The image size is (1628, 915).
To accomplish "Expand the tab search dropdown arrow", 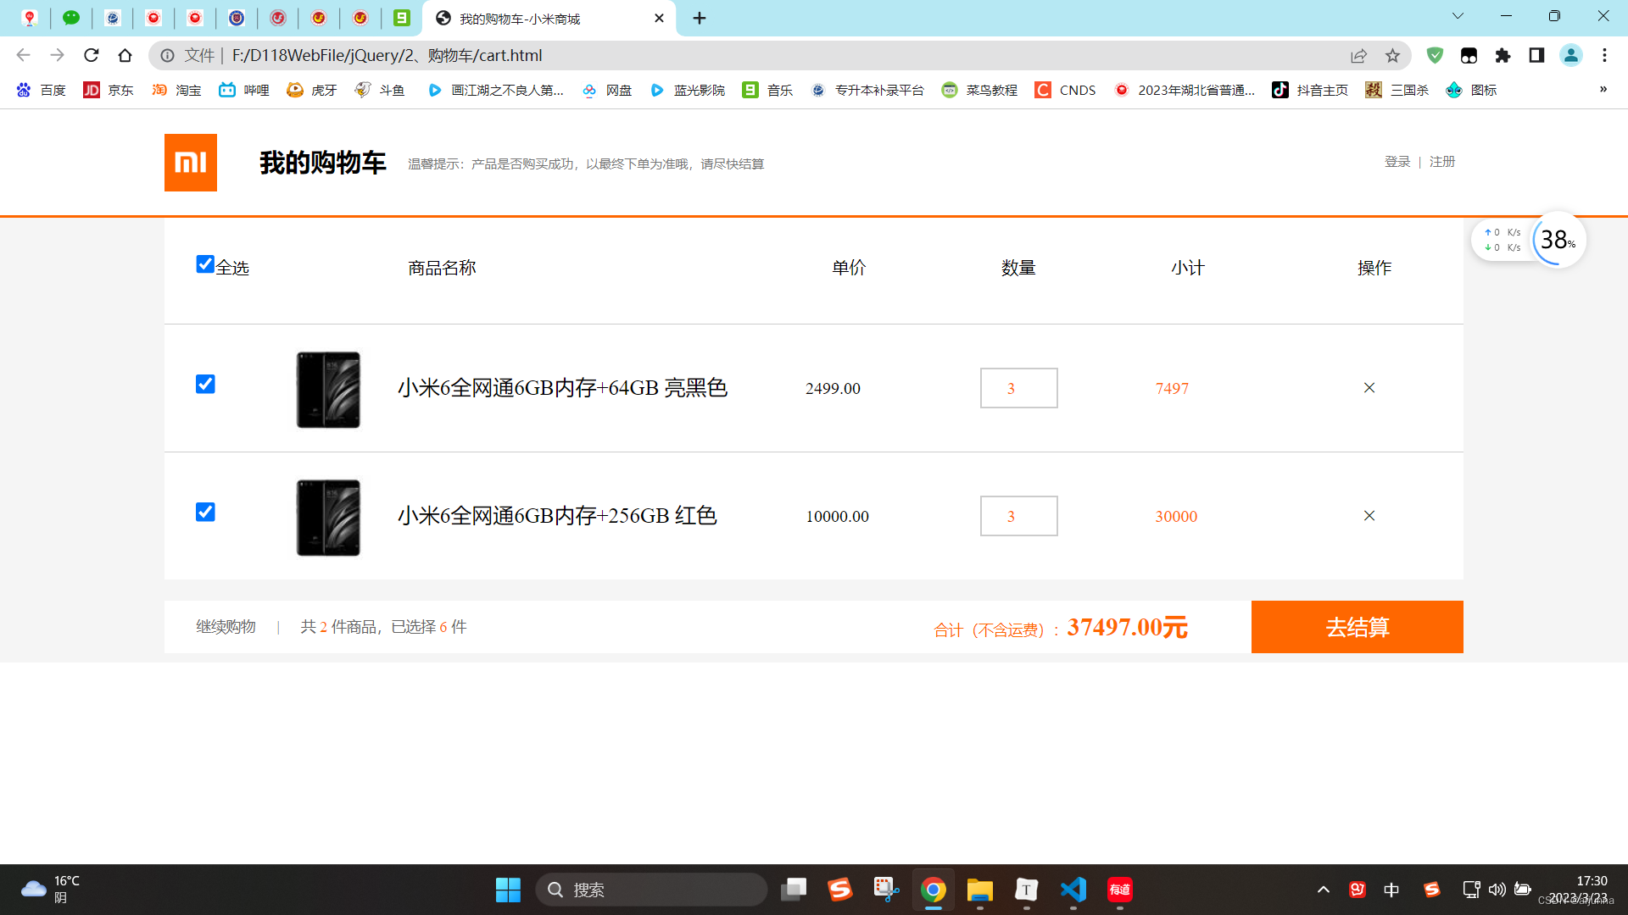I will pyautogui.click(x=1458, y=16).
